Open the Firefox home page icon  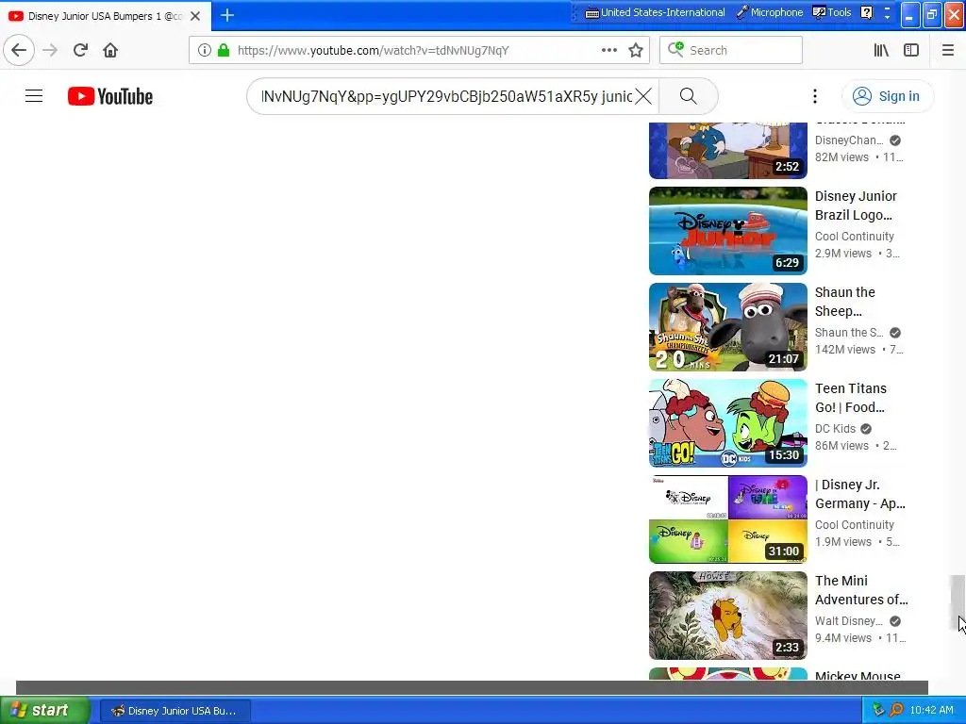pos(110,50)
